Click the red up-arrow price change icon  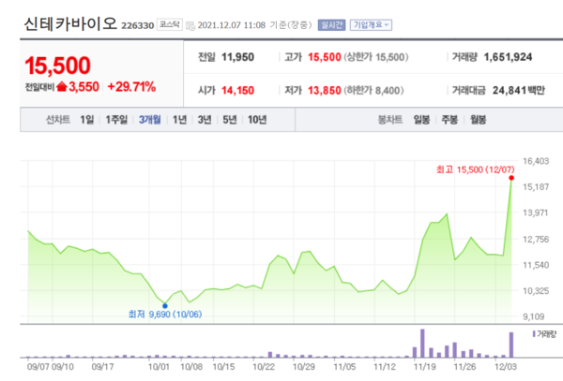(62, 86)
